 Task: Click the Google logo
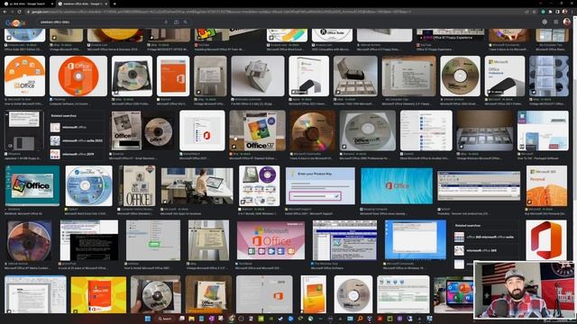14,22
